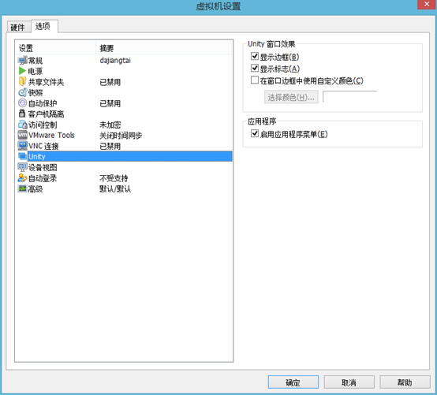The width and height of the screenshot is (437, 395).
Task: Click 已禁用 beside 自动保护
Action: pos(110,103)
